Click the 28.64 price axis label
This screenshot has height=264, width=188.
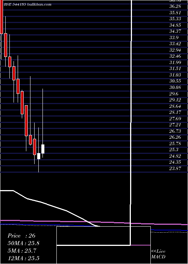point(175,106)
